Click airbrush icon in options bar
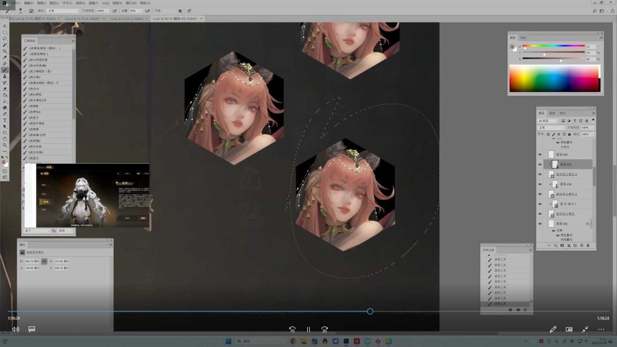 pyautogui.click(x=148, y=11)
